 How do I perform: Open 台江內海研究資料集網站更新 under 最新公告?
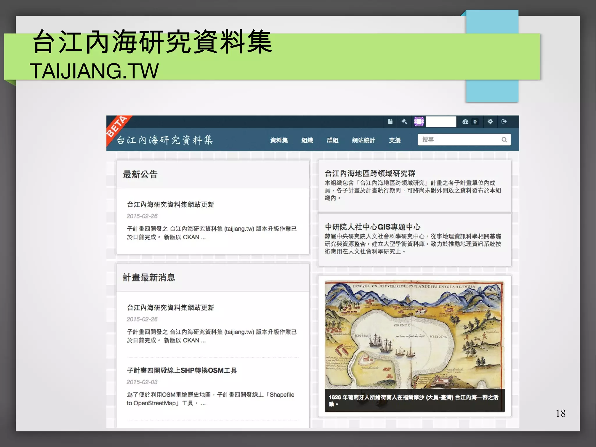(x=171, y=204)
